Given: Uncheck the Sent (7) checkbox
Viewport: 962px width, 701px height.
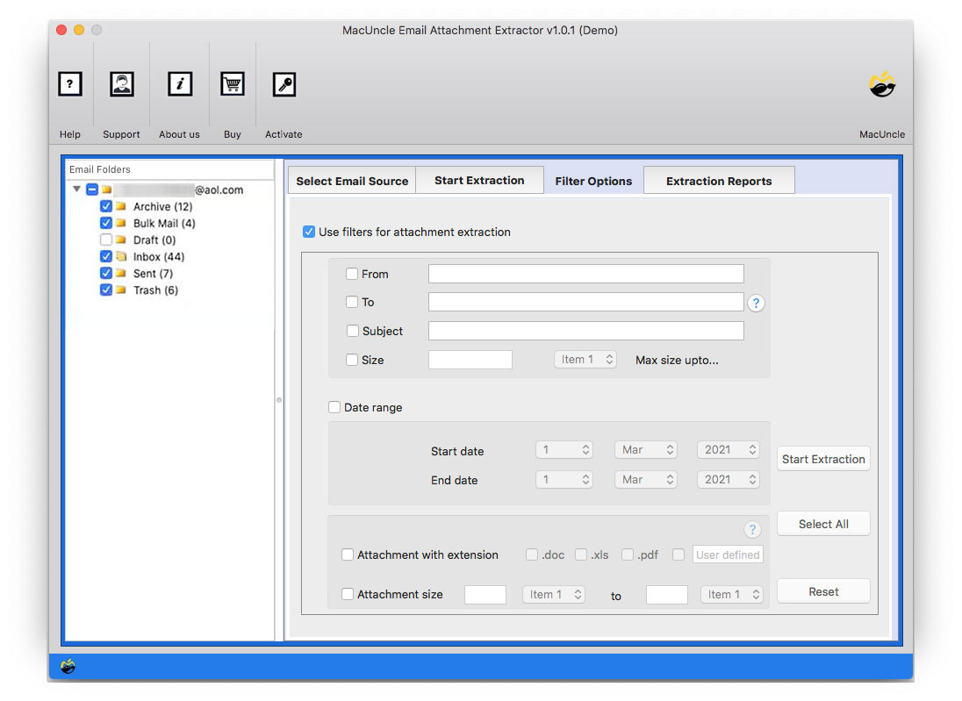Looking at the screenshot, I should [106, 273].
